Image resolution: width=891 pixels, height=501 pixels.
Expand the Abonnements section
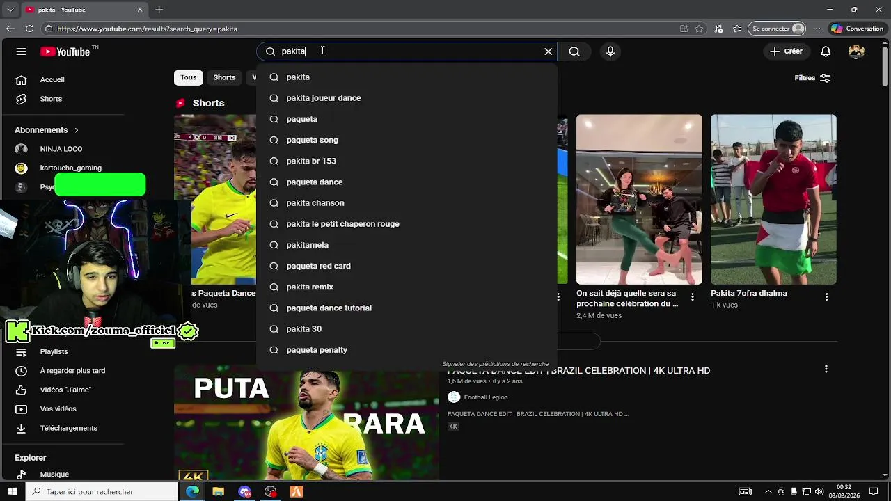[47, 130]
